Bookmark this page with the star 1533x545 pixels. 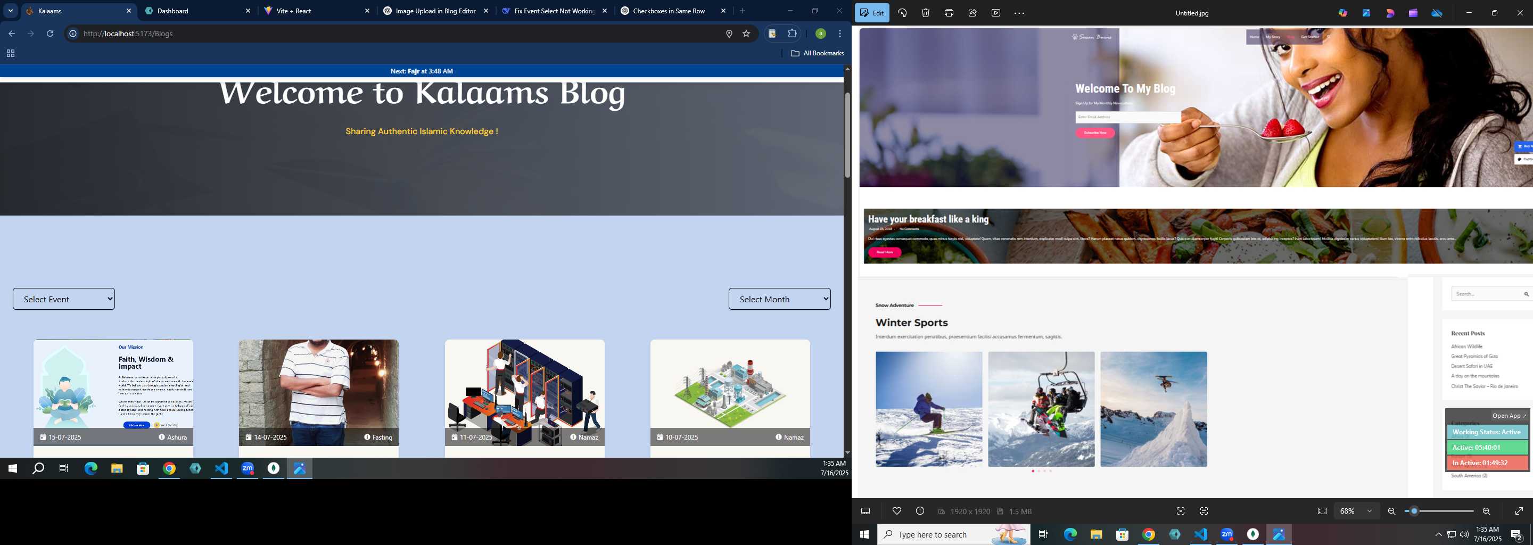[x=746, y=34]
